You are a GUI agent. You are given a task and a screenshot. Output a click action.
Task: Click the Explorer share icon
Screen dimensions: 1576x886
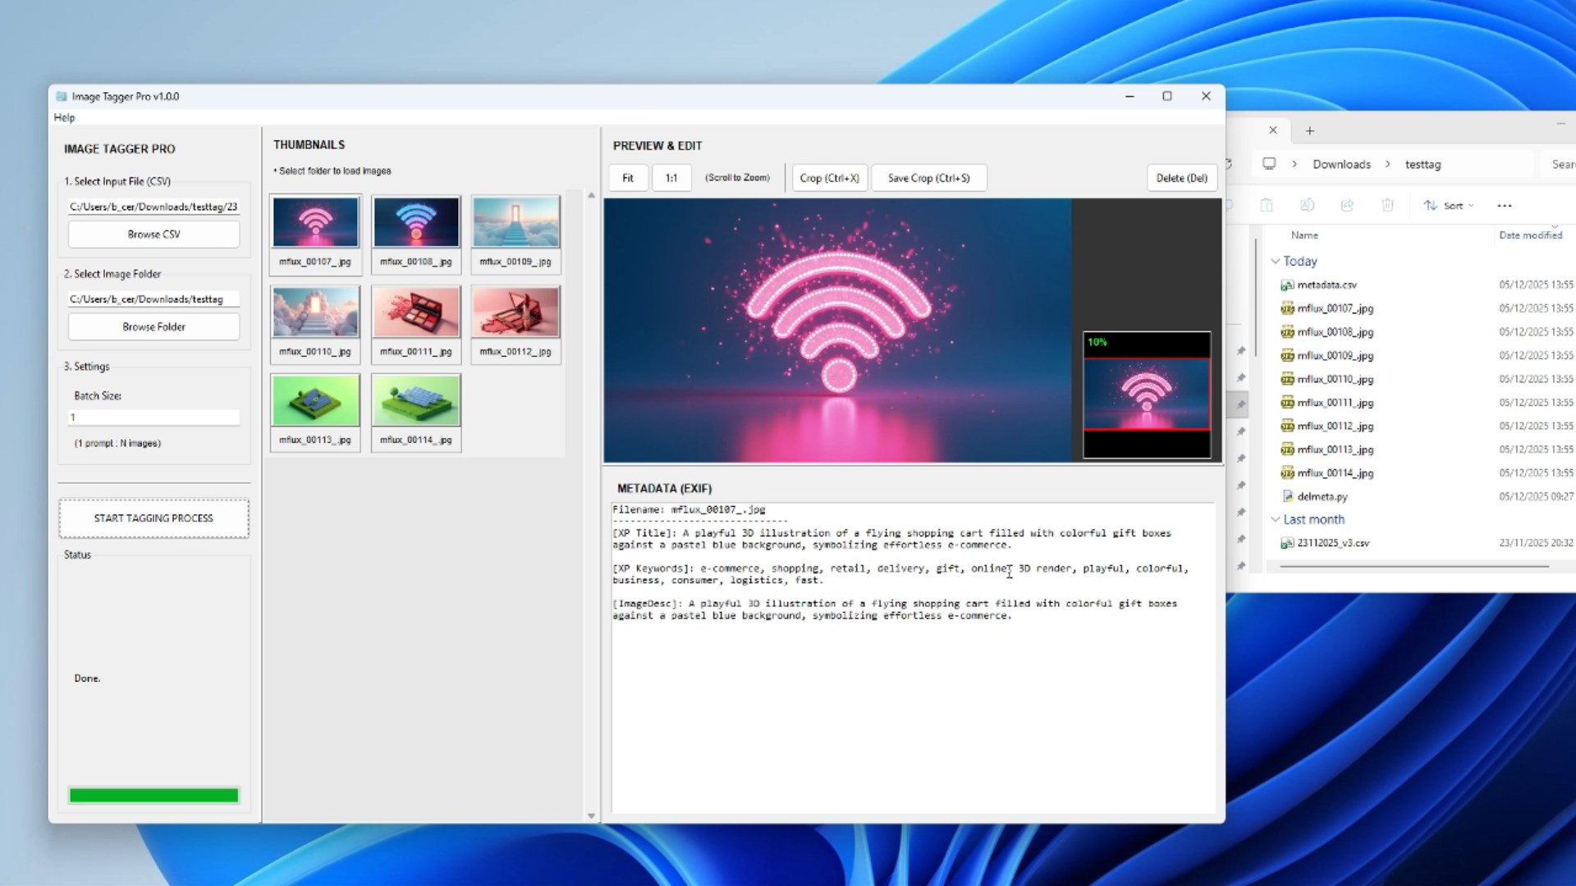pyautogui.click(x=1347, y=205)
